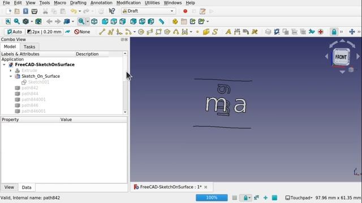The width and height of the screenshot is (362, 203).
Task: Toggle the grid button in status bar
Action: (235, 198)
